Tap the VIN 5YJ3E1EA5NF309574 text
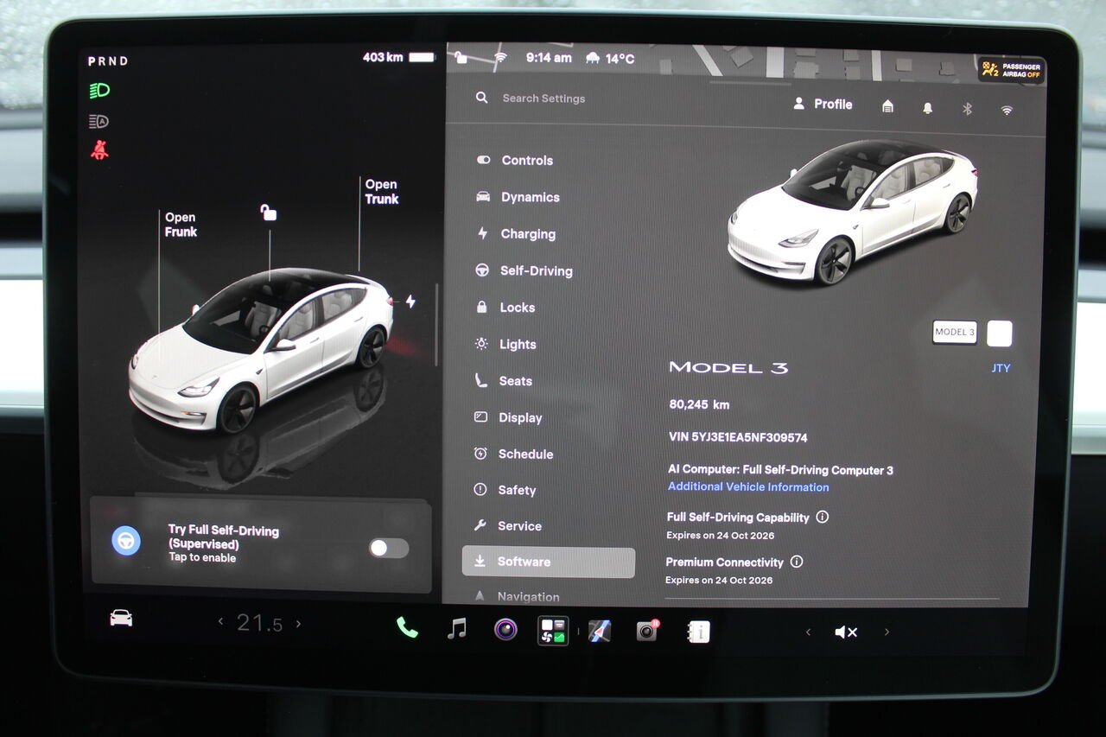This screenshot has width=1106, height=737. [738, 437]
